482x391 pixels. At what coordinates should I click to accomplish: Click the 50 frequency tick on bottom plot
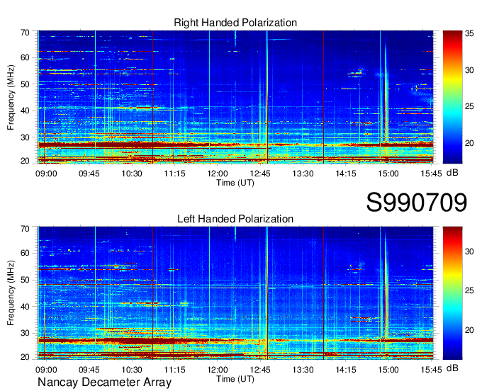tap(25, 280)
